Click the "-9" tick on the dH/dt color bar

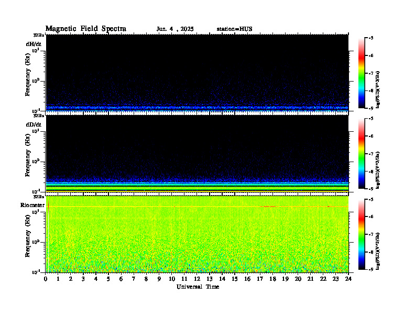(x=371, y=108)
